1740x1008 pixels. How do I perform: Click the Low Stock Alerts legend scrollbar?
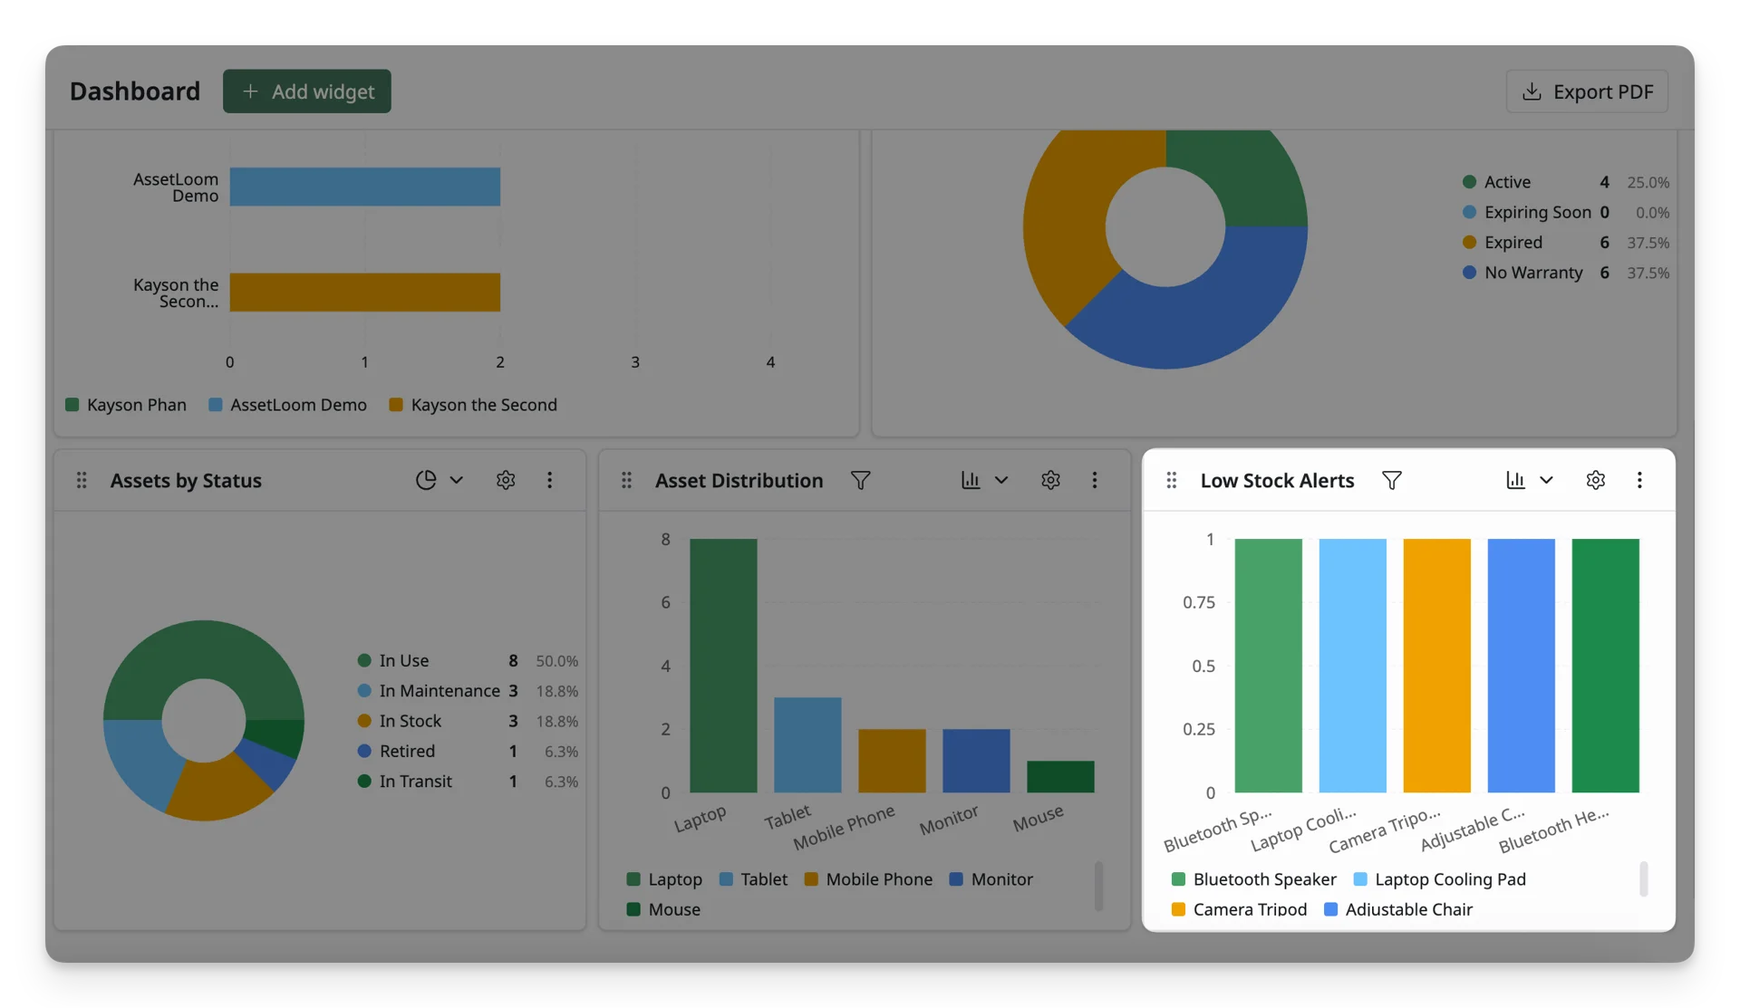click(1643, 879)
